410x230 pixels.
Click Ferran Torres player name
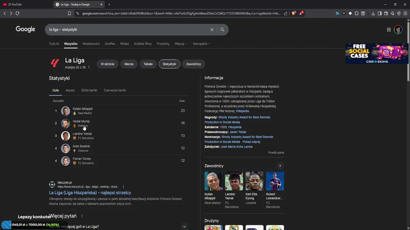coord(82,159)
